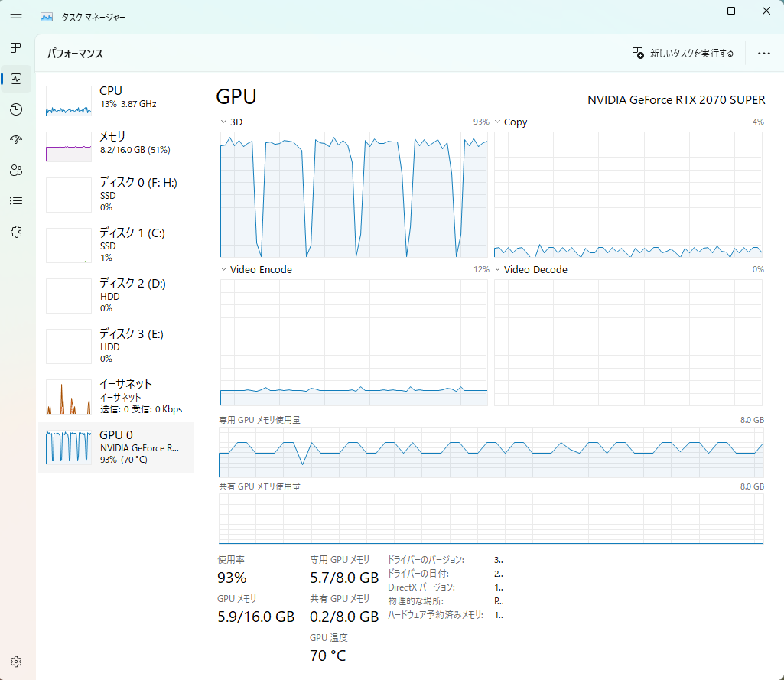Click the 物理的な場所 label

[x=415, y=601]
